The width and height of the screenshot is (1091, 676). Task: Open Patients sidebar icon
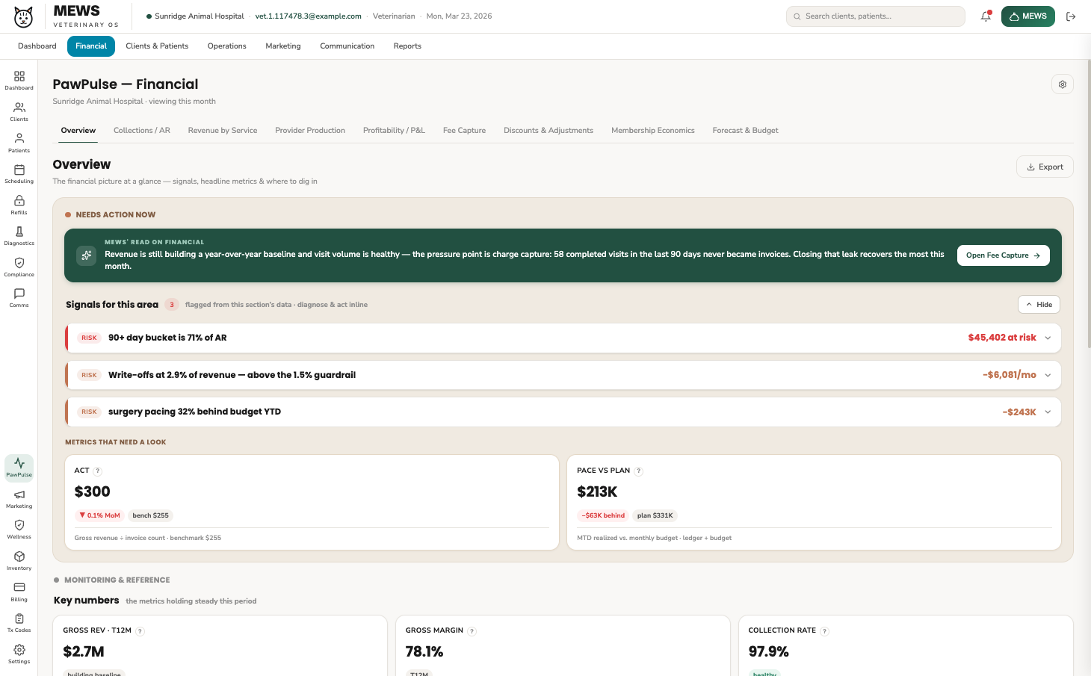19,143
